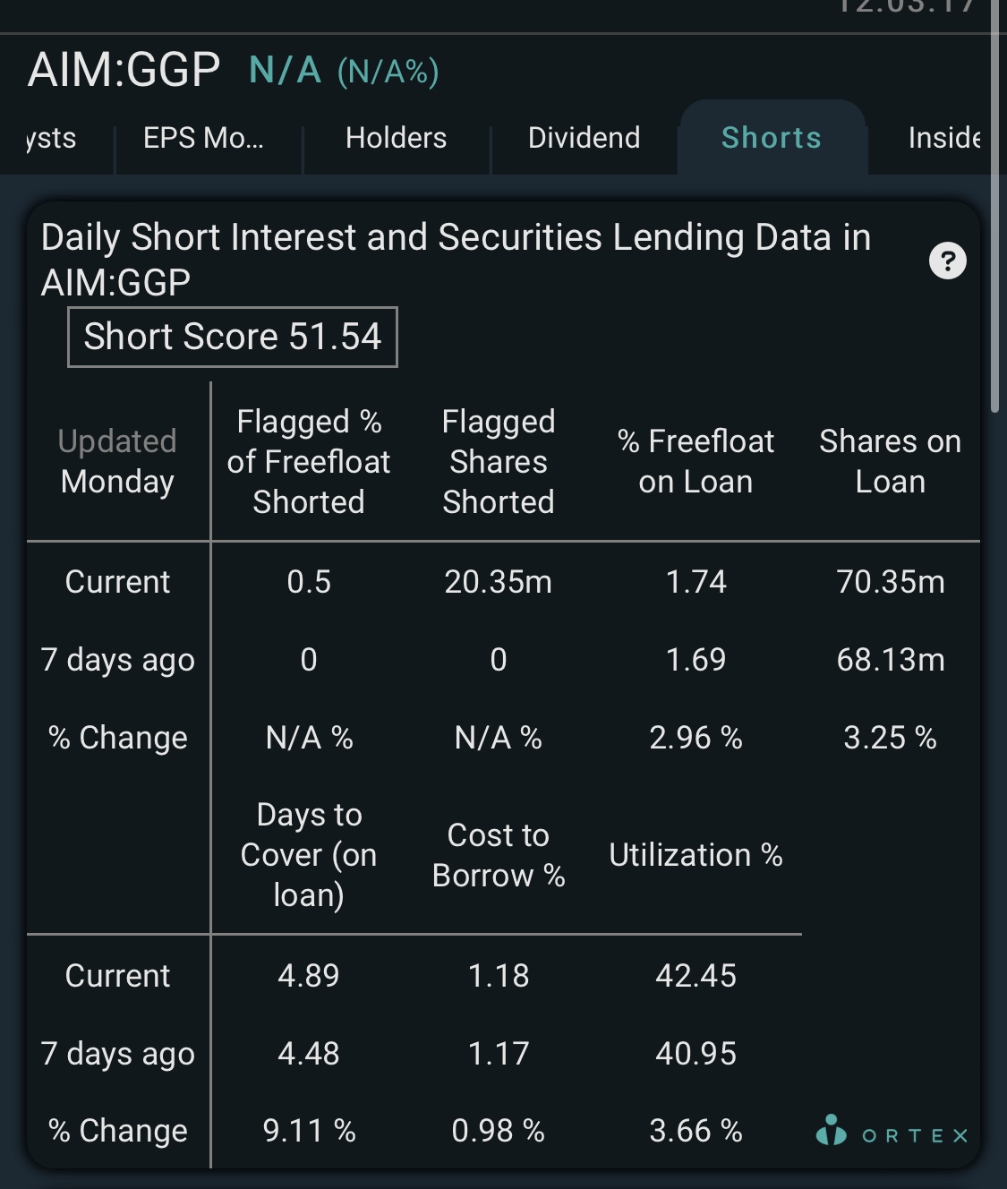1007x1189 pixels.
Task: Click the current Utilization value 42.45
Action: click(696, 975)
